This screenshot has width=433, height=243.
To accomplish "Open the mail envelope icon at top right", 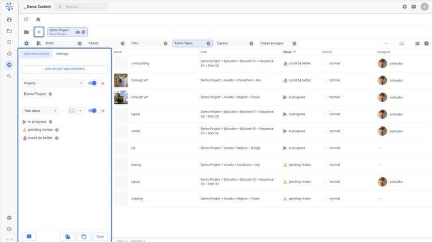I will tap(413, 6).
